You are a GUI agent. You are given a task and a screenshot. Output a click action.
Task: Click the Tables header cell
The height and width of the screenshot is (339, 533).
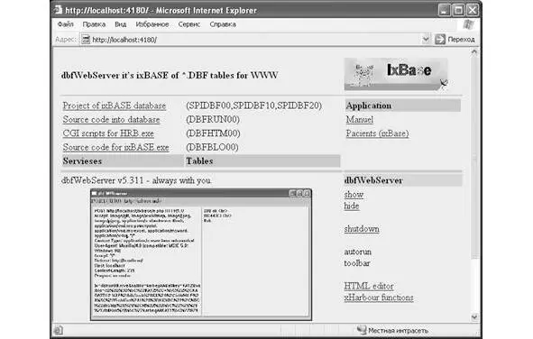point(262,161)
